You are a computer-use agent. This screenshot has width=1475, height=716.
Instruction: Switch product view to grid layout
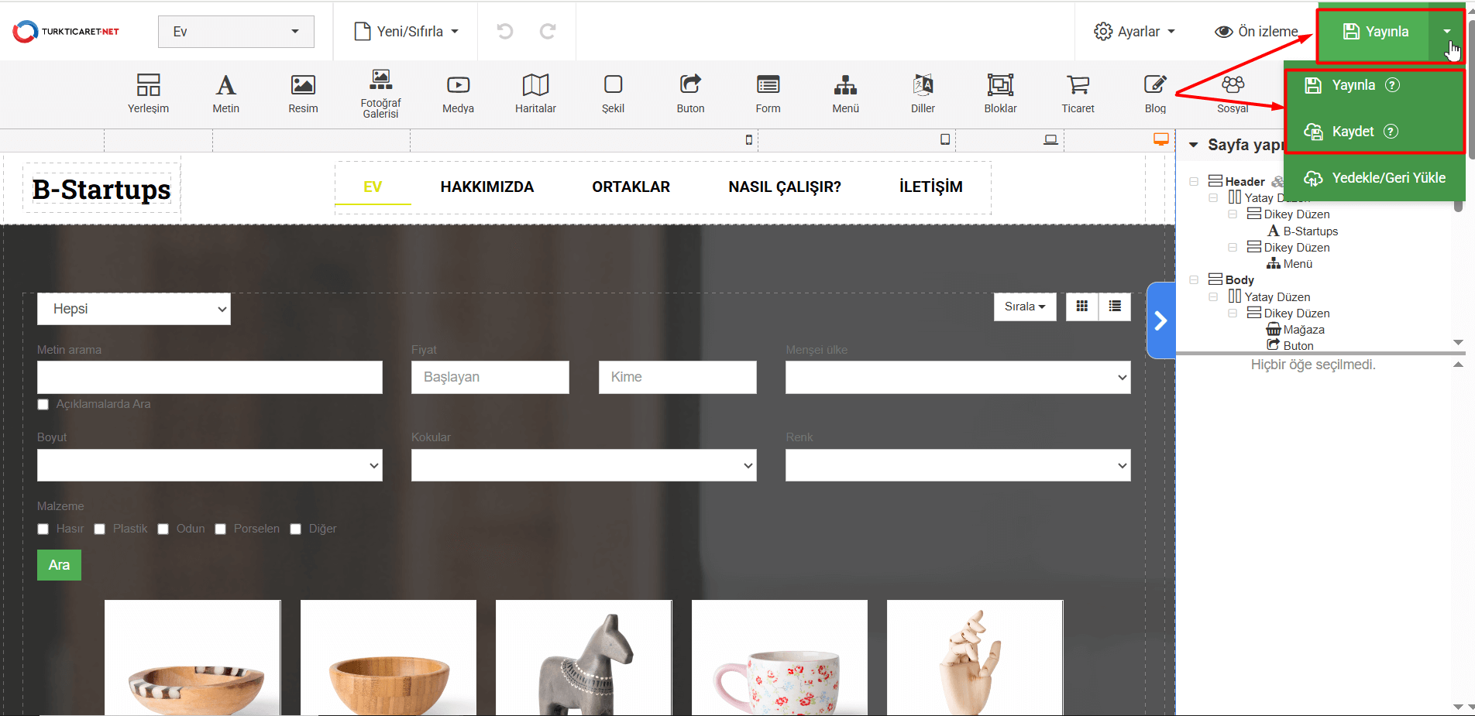[1082, 307]
